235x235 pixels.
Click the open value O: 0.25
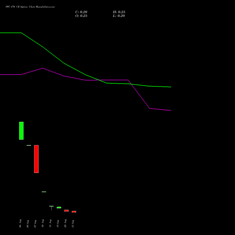(x=81, y=16)
